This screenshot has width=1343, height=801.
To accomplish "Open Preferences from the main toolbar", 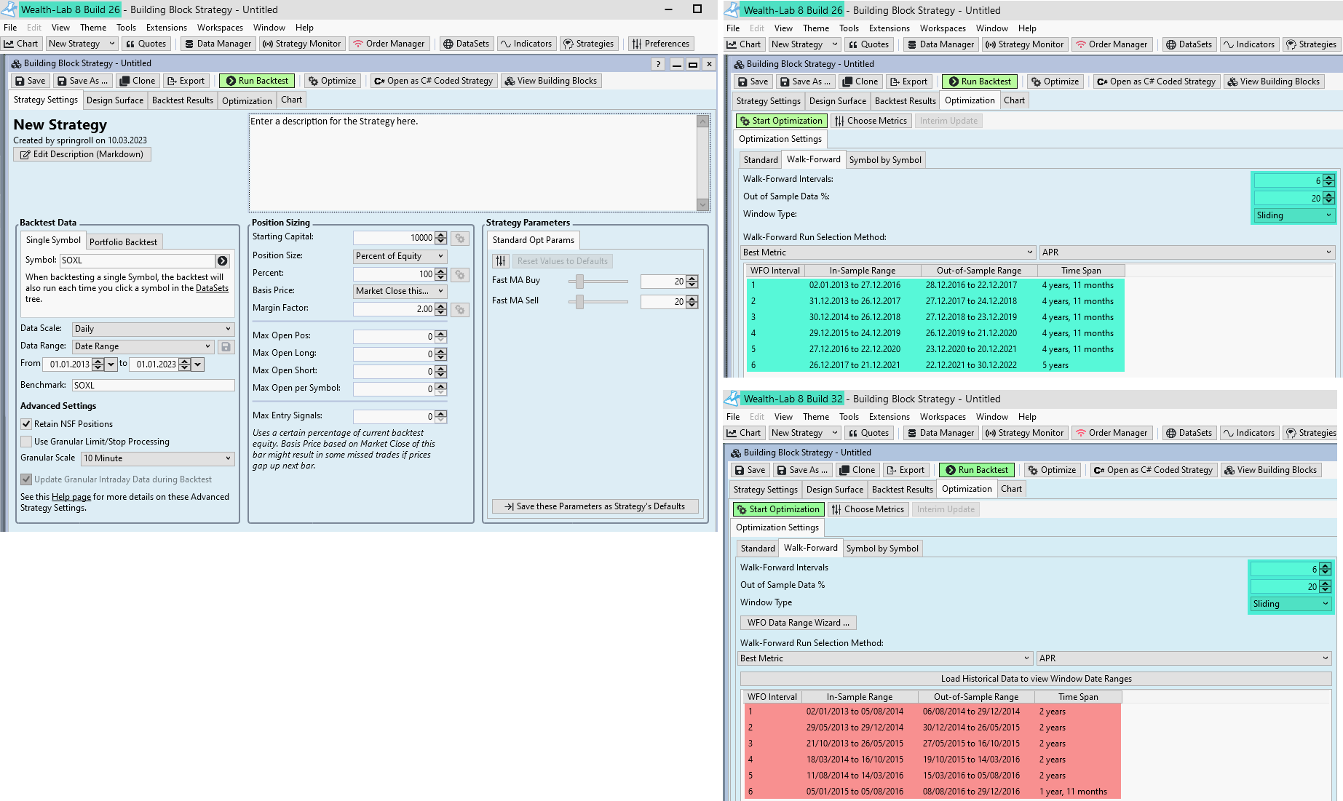I will (660, 44).
